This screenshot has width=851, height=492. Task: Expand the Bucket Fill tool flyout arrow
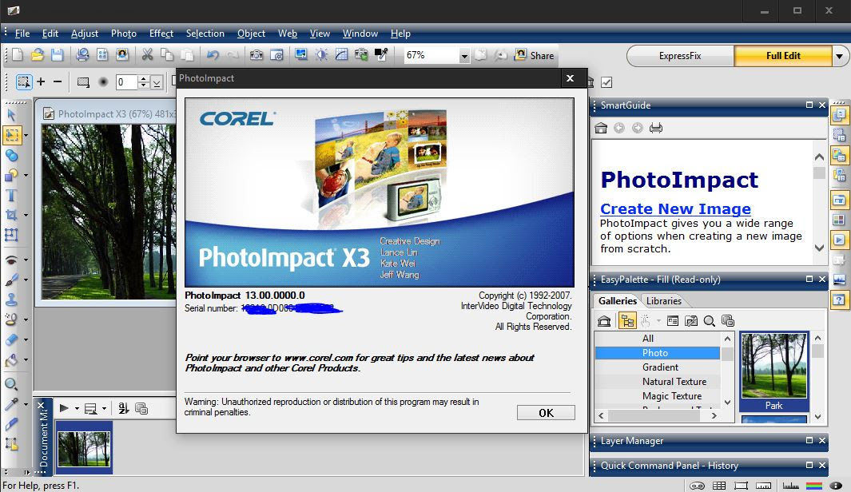tap(26, 359)
